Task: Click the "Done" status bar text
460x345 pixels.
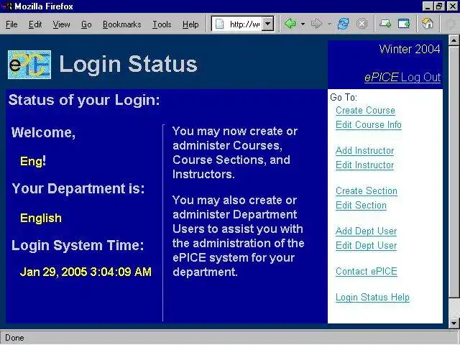Action: [x=14, y=338]
